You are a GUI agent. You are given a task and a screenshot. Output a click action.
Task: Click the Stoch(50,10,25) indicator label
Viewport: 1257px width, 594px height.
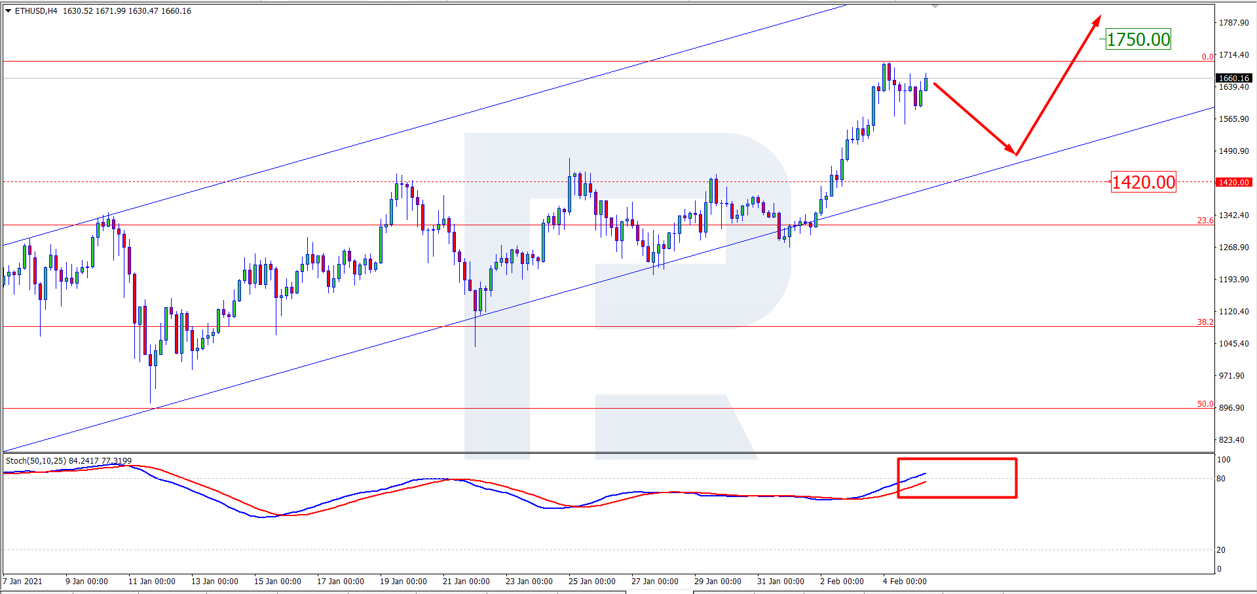(x=69, y=461)
